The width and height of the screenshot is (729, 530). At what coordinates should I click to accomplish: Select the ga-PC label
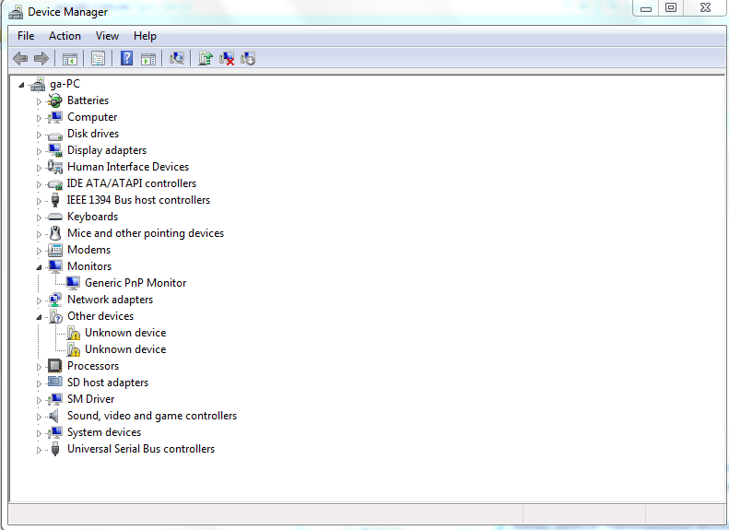click(65, 84)
